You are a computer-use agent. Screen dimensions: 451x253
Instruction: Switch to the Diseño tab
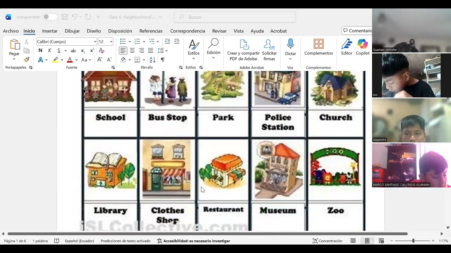pos(94,31)
